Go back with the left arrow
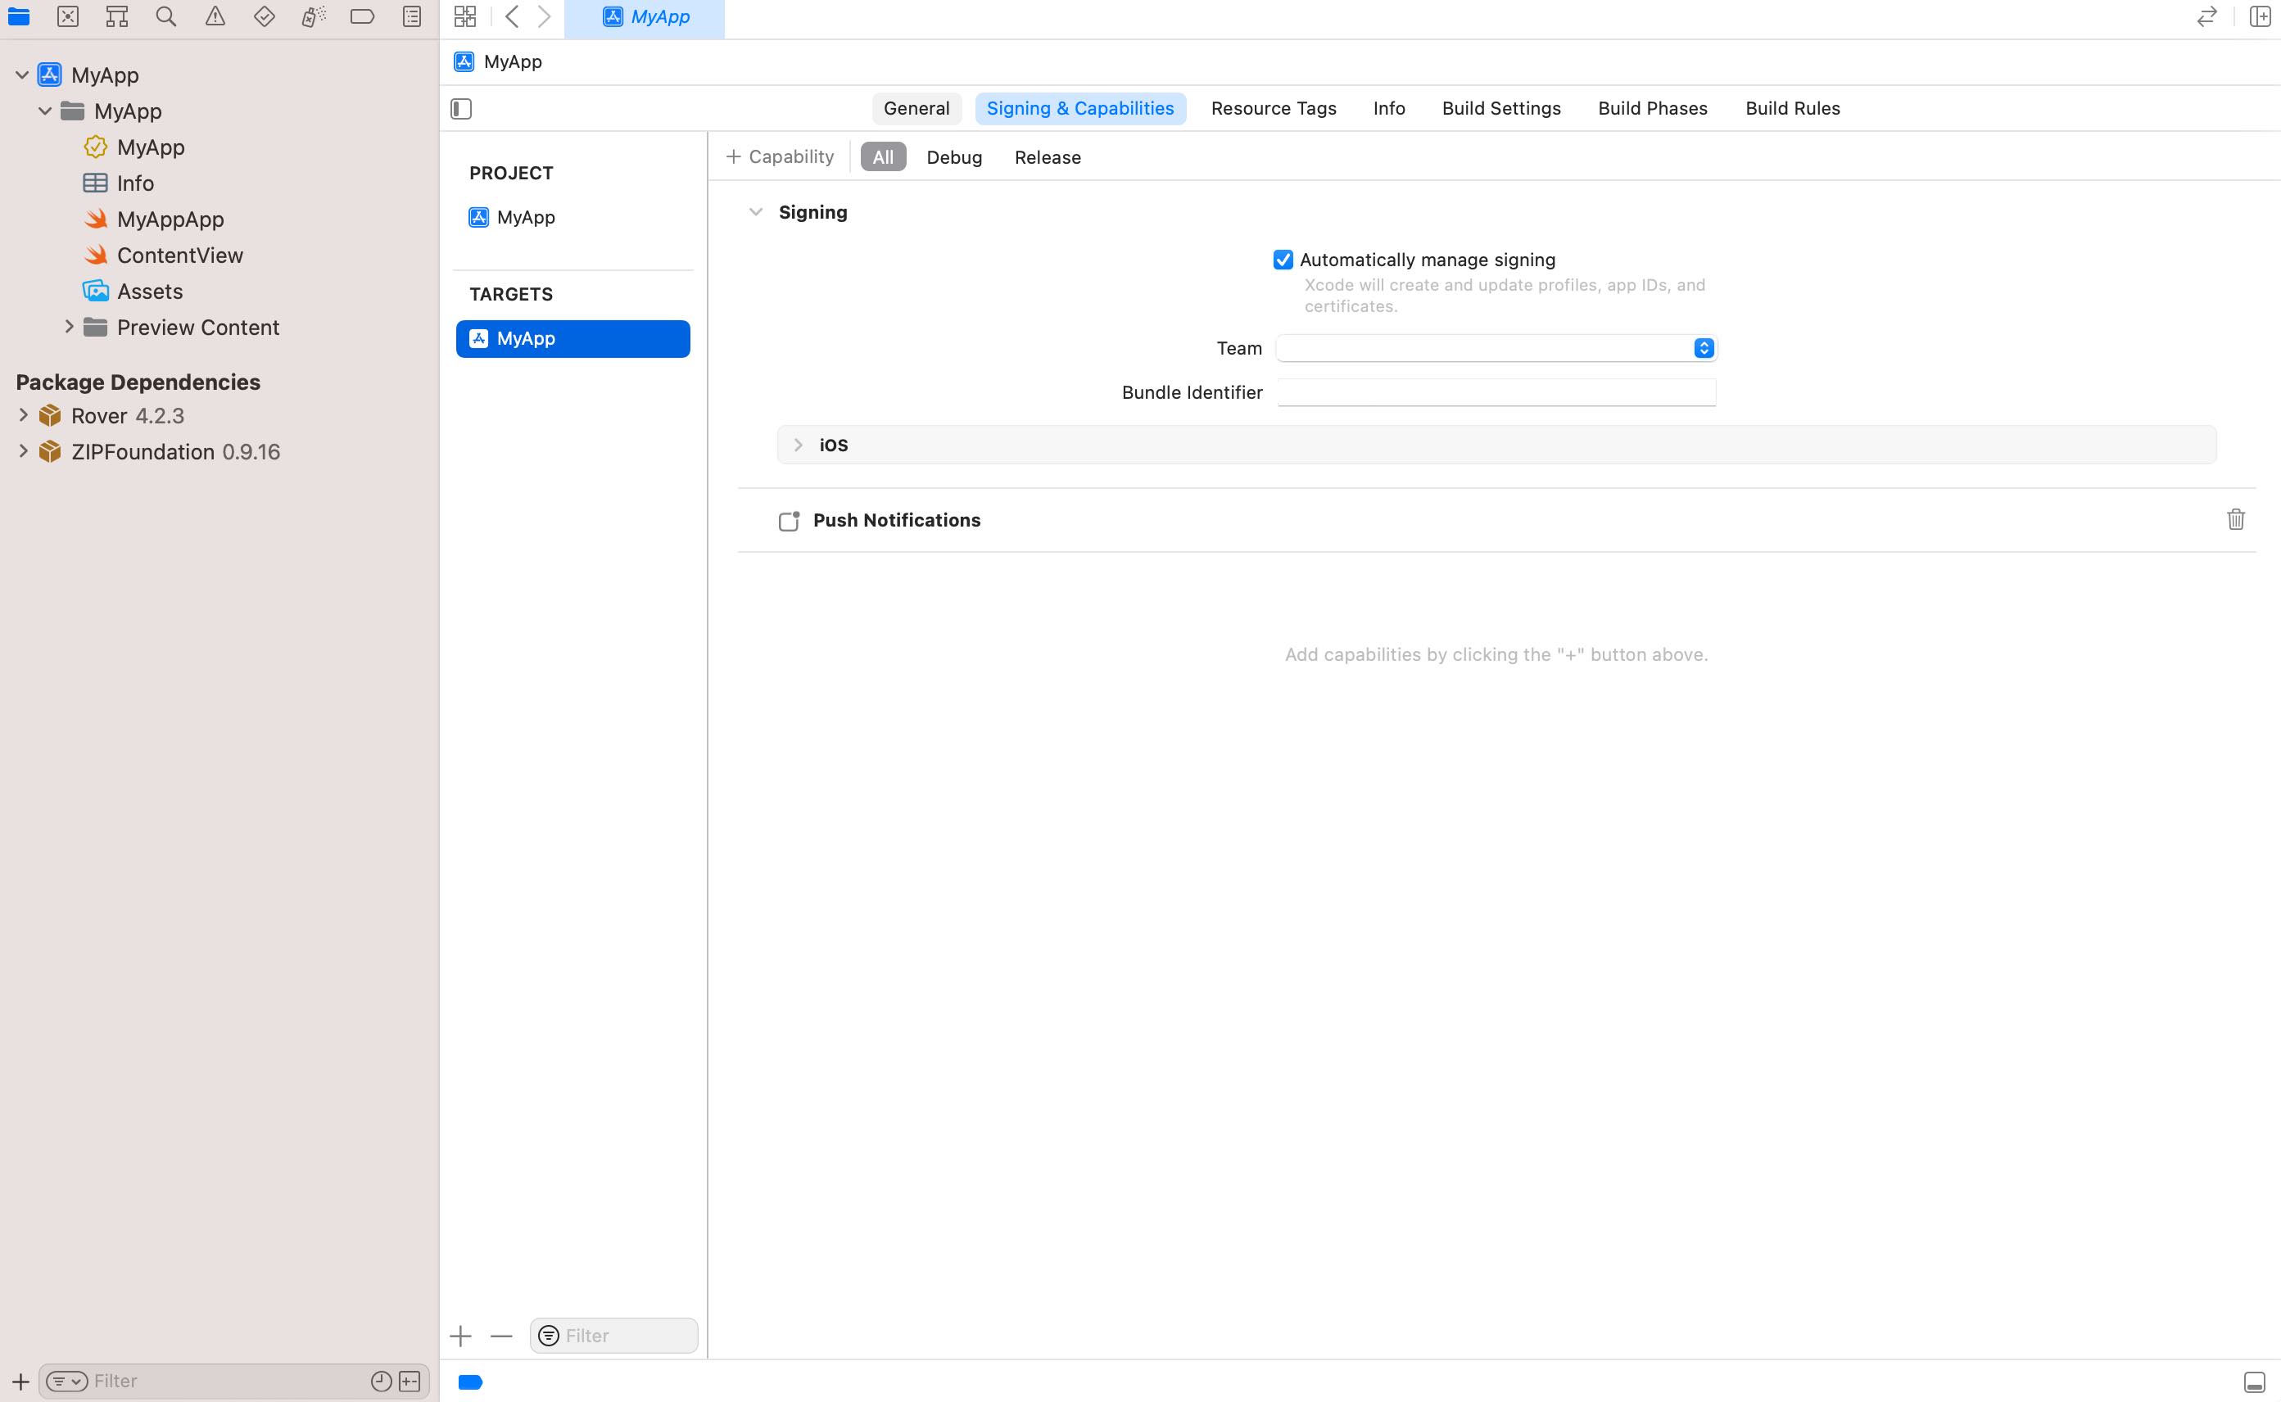Viewport: 2281px width, 1402px height. coord(512,16)
